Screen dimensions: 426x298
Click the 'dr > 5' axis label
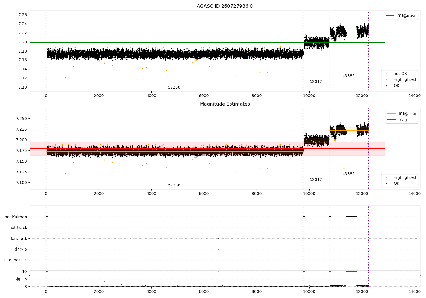pos(21,249)
